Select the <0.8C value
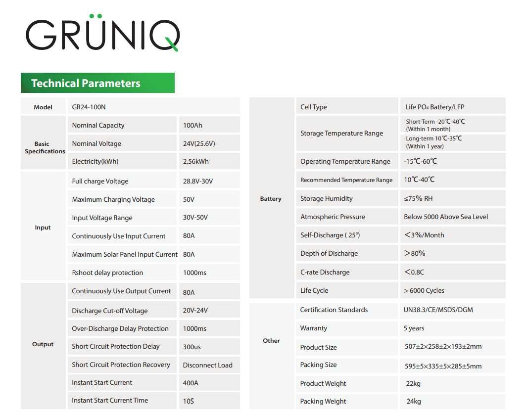Screen dimensions: 527x412 pos(414,272)
